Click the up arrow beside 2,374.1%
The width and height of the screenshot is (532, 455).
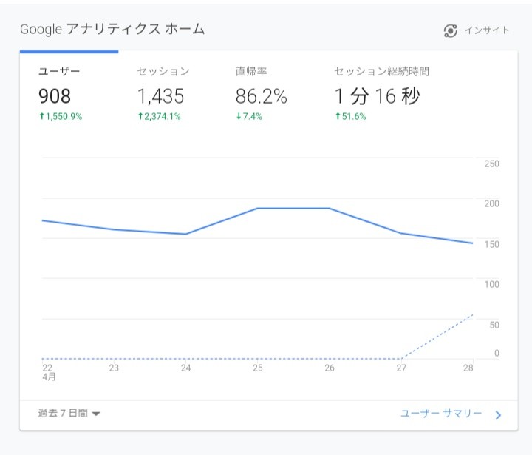click(x=140, y=117)
